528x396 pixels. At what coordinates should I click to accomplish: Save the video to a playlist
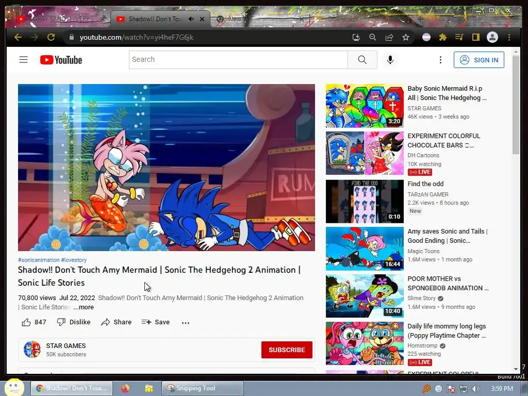pos(156,322)
